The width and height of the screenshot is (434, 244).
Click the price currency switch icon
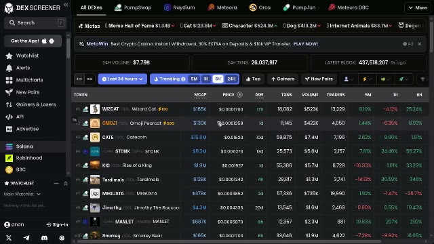239,95
